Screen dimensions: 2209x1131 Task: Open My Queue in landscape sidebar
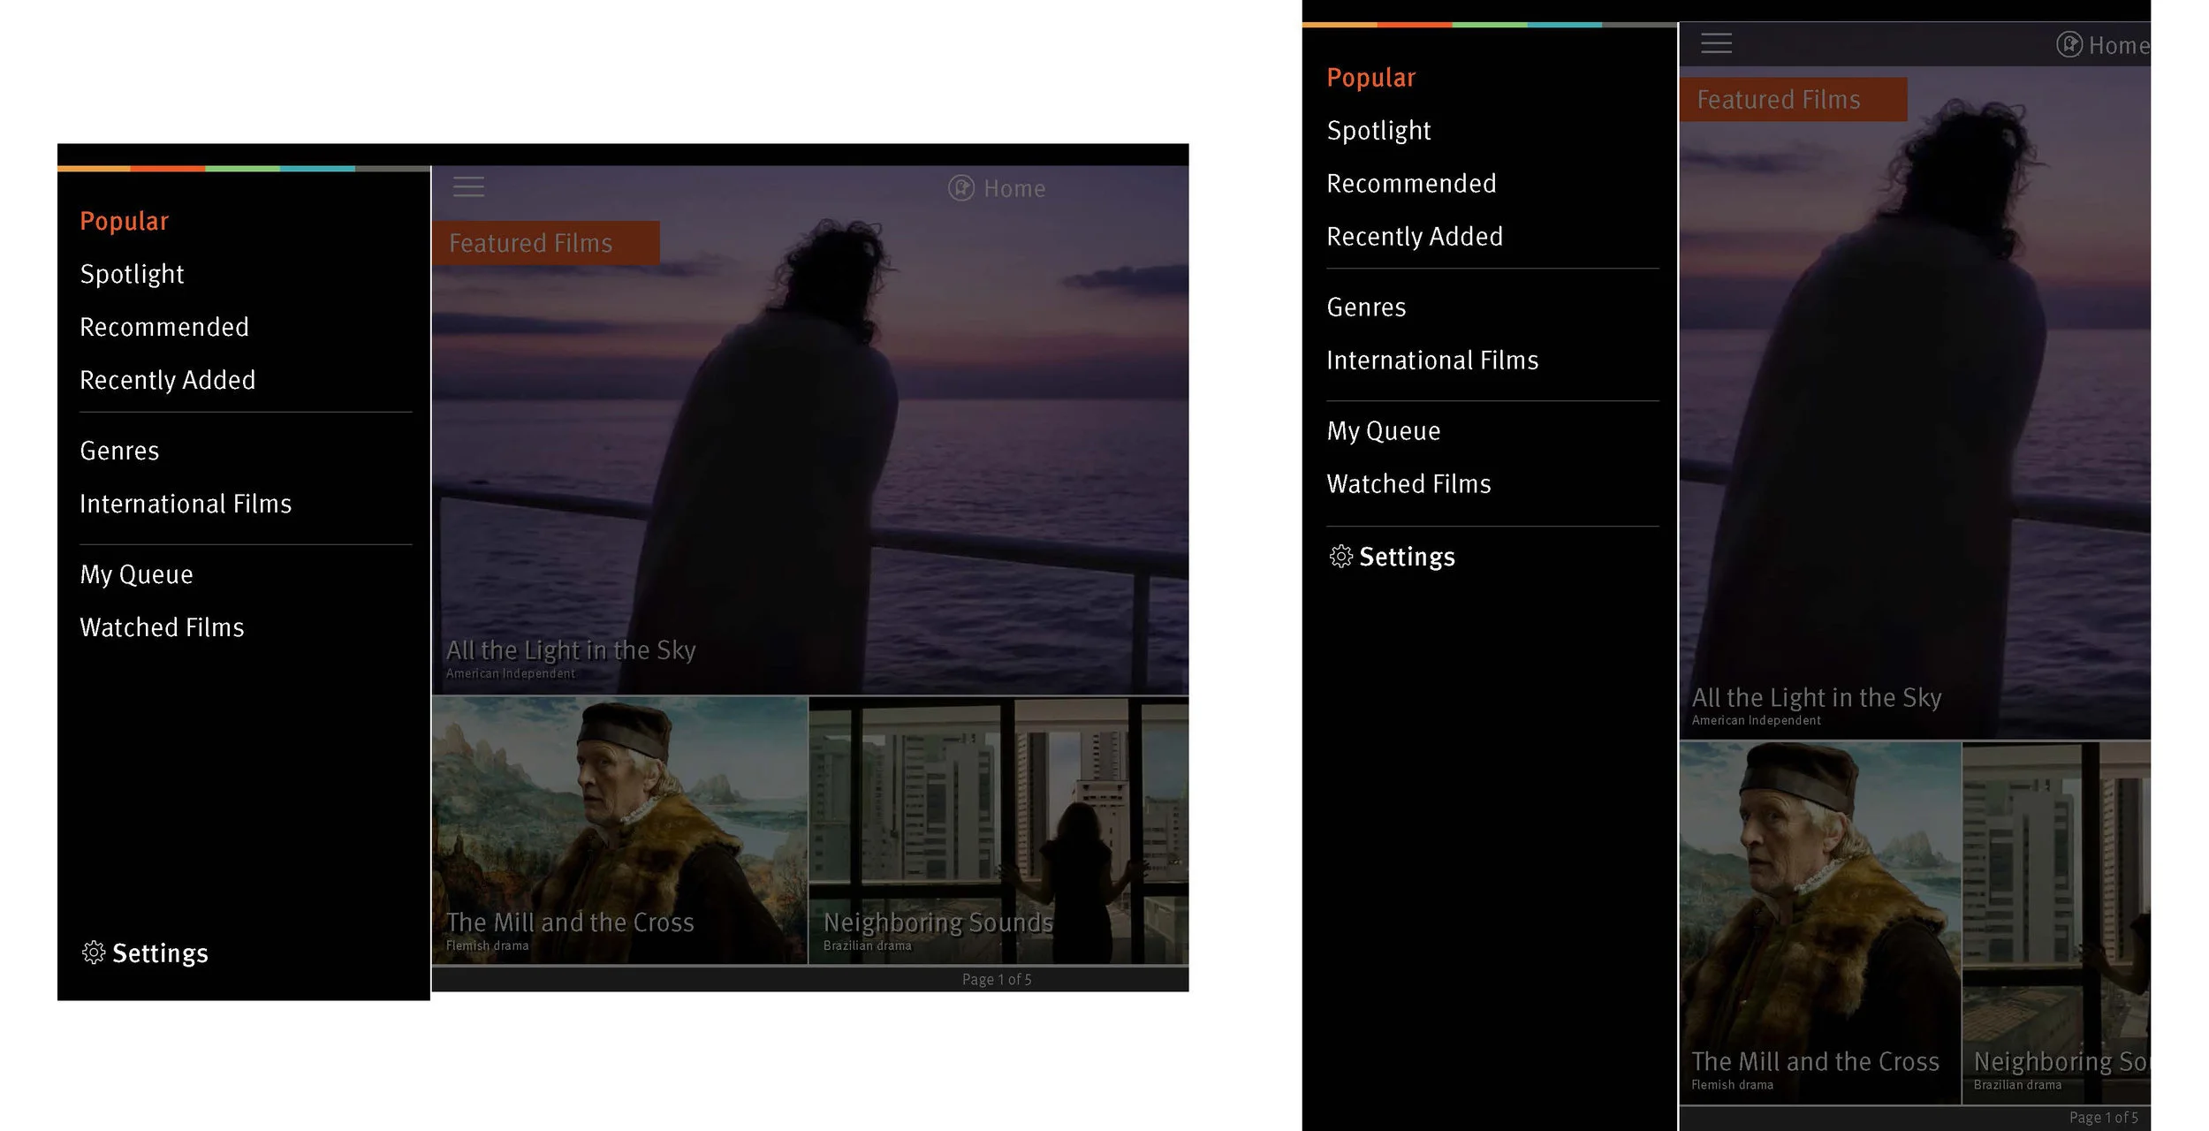[136, 574]
